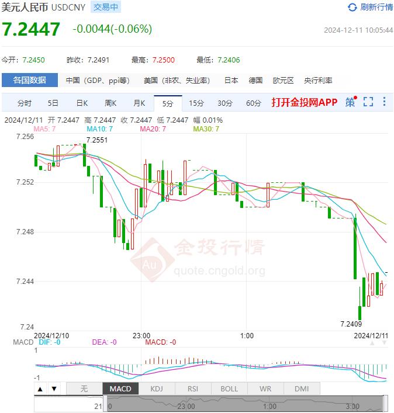Open 中国 (GDP、ppi等) data link
Image resolution: width=394 pixels, height=413 pixels.
pyautogui.click(x=98, y=81)
